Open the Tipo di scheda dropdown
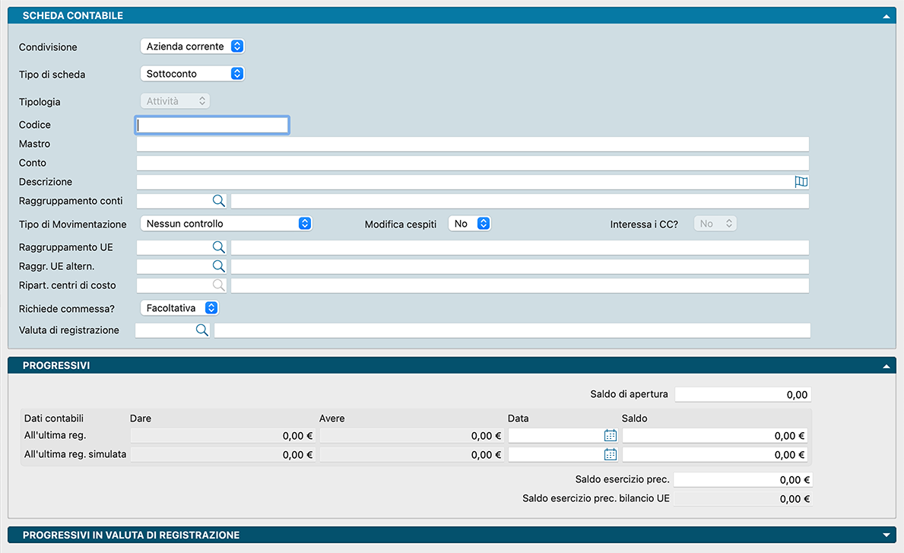The width and height of the screenshot is (904, 553). 193,74
